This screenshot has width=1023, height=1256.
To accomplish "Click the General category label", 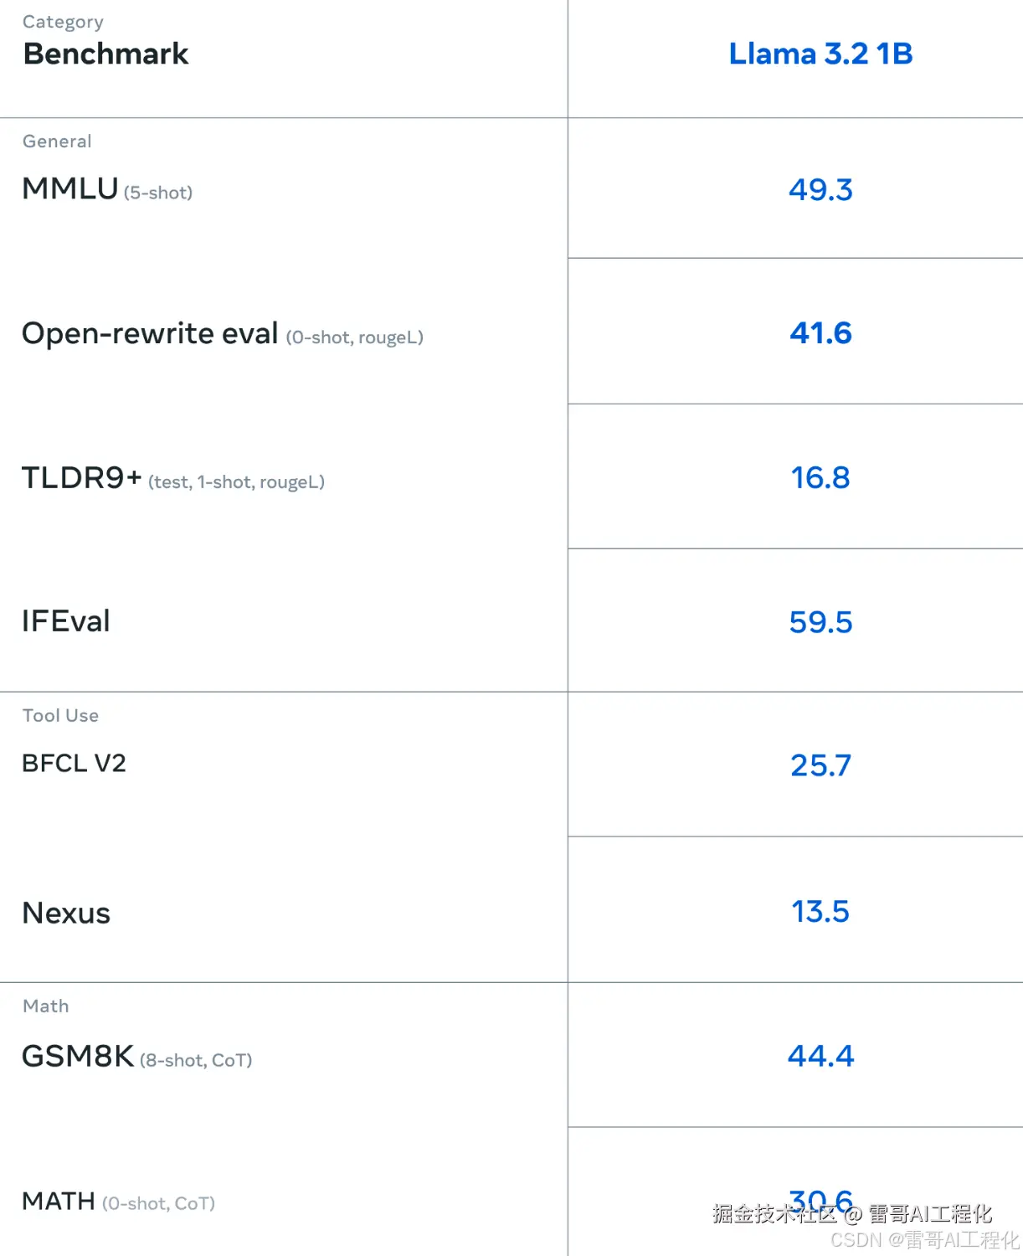I will tap(57, 142).
